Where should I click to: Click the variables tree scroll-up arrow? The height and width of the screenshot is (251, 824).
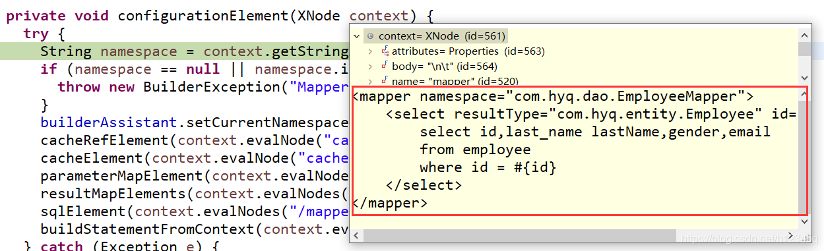click(804, 36)
